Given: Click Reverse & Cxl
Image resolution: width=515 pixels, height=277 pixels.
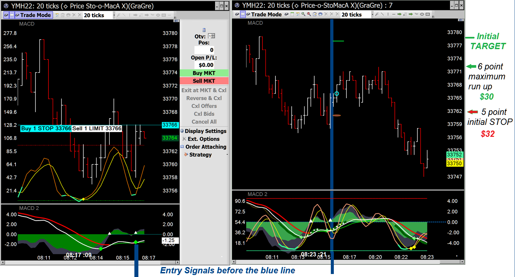Looking at the screenshot, I should pyautogui.click(x=204, y=98).
